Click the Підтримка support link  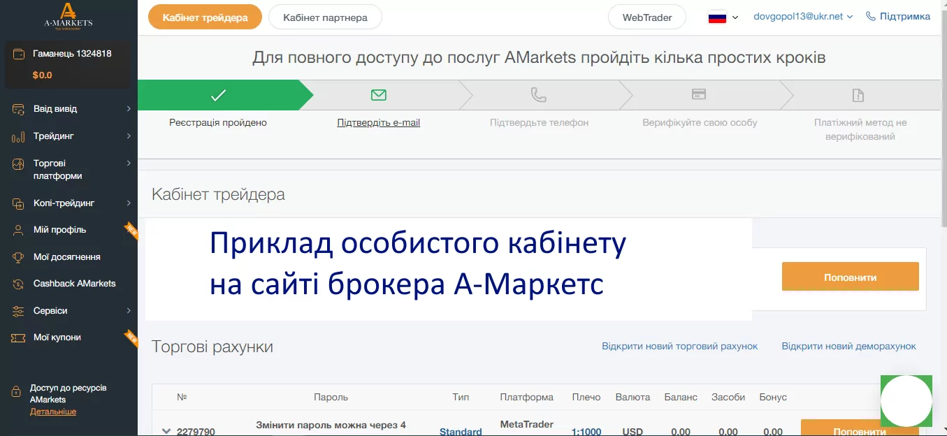[x=905, y=16]
